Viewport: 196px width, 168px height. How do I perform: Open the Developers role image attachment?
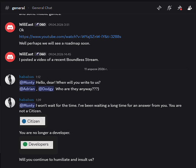click(37, 145)
